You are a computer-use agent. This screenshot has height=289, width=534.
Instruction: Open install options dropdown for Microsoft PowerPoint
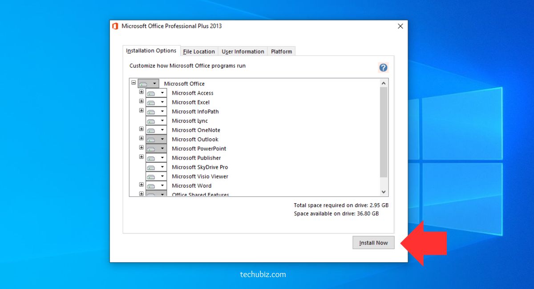162,149
